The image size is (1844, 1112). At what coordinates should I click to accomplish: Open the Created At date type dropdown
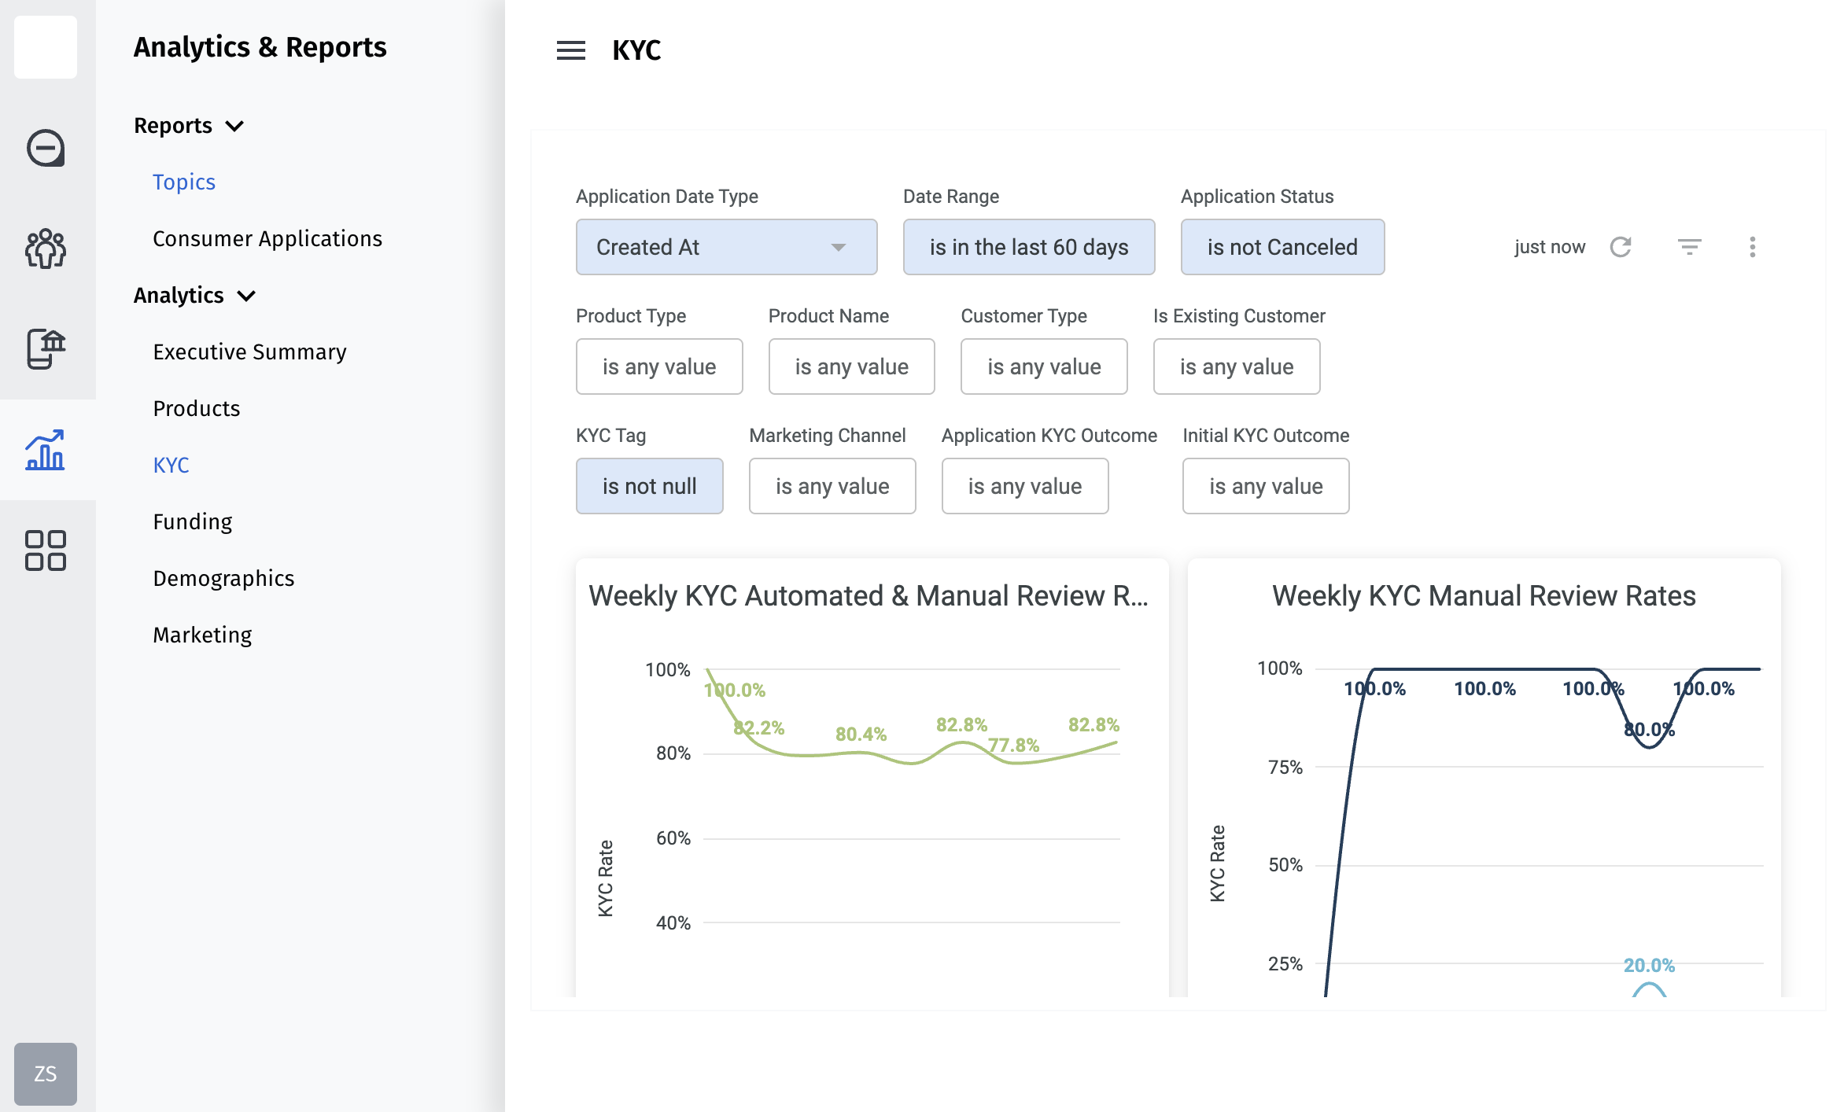pos(726,247)
